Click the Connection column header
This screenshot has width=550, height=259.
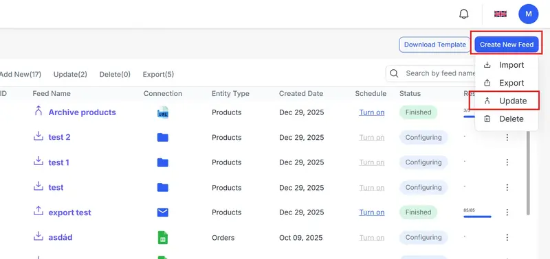click(163, 94)
